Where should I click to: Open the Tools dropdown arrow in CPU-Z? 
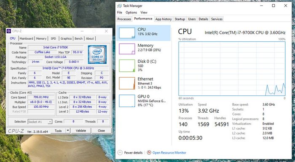[68, 130]
